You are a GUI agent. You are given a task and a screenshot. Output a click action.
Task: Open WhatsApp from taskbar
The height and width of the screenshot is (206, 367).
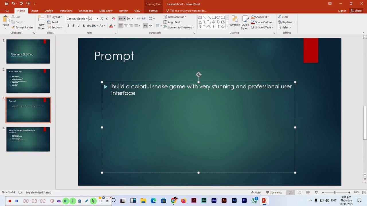coord(254,201)
